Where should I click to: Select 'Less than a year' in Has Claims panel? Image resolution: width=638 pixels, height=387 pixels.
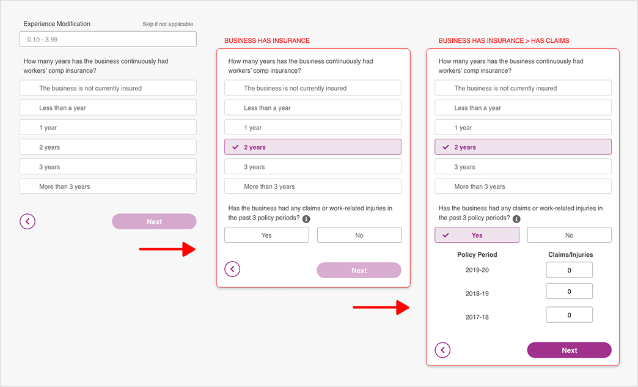pyautogui.click(x=523, y=108)
